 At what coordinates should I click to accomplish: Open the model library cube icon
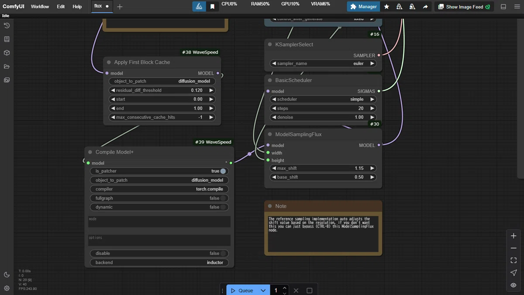pos(7,53)
